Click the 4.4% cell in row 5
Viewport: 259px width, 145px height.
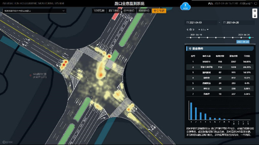[x=247, y=83]
